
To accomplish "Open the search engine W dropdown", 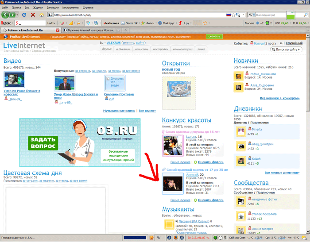I will click(x=251, y=15).
